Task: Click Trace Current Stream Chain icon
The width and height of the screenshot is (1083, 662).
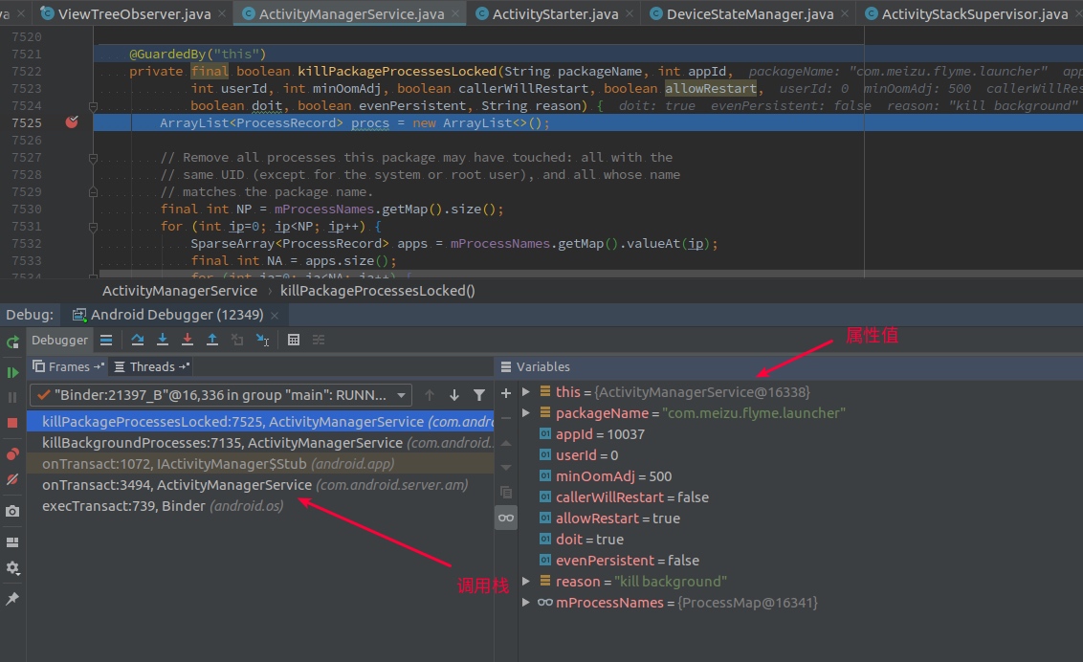Action: [x=319, y=340]
